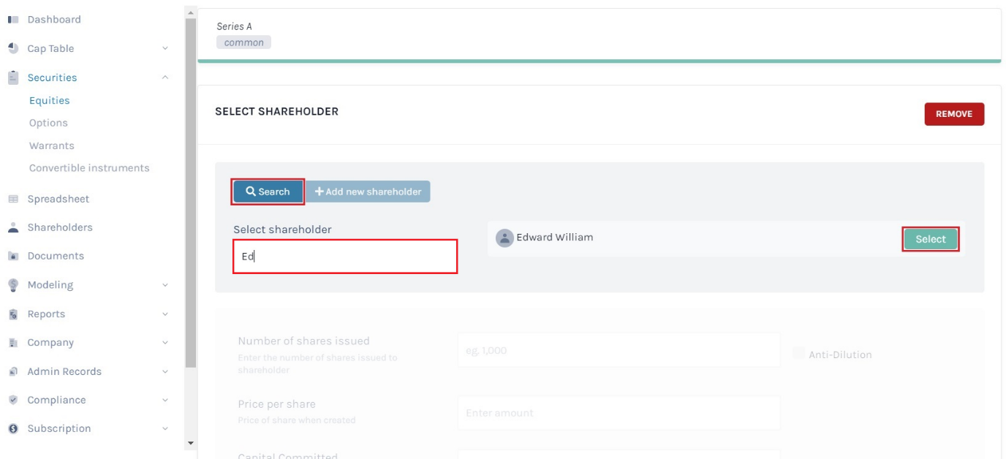
Task: Click the Dashboard sidebar icon
Action: pos(12,20)
